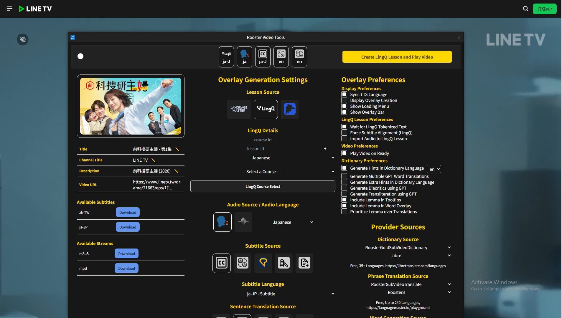Image resolution: width=562 pixels, height=318 pixels.
Task: Select Language Master lesson source
Action: click(x=239, y=109)
